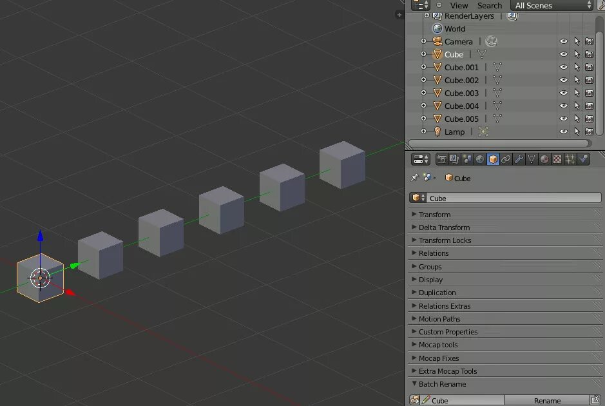Hide the Cube object with its eye icon
This screenshot has width=605, height=406.
[x=564, y=54]
